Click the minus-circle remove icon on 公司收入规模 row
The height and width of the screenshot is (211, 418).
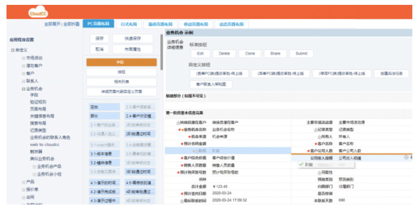click(406, 157)
